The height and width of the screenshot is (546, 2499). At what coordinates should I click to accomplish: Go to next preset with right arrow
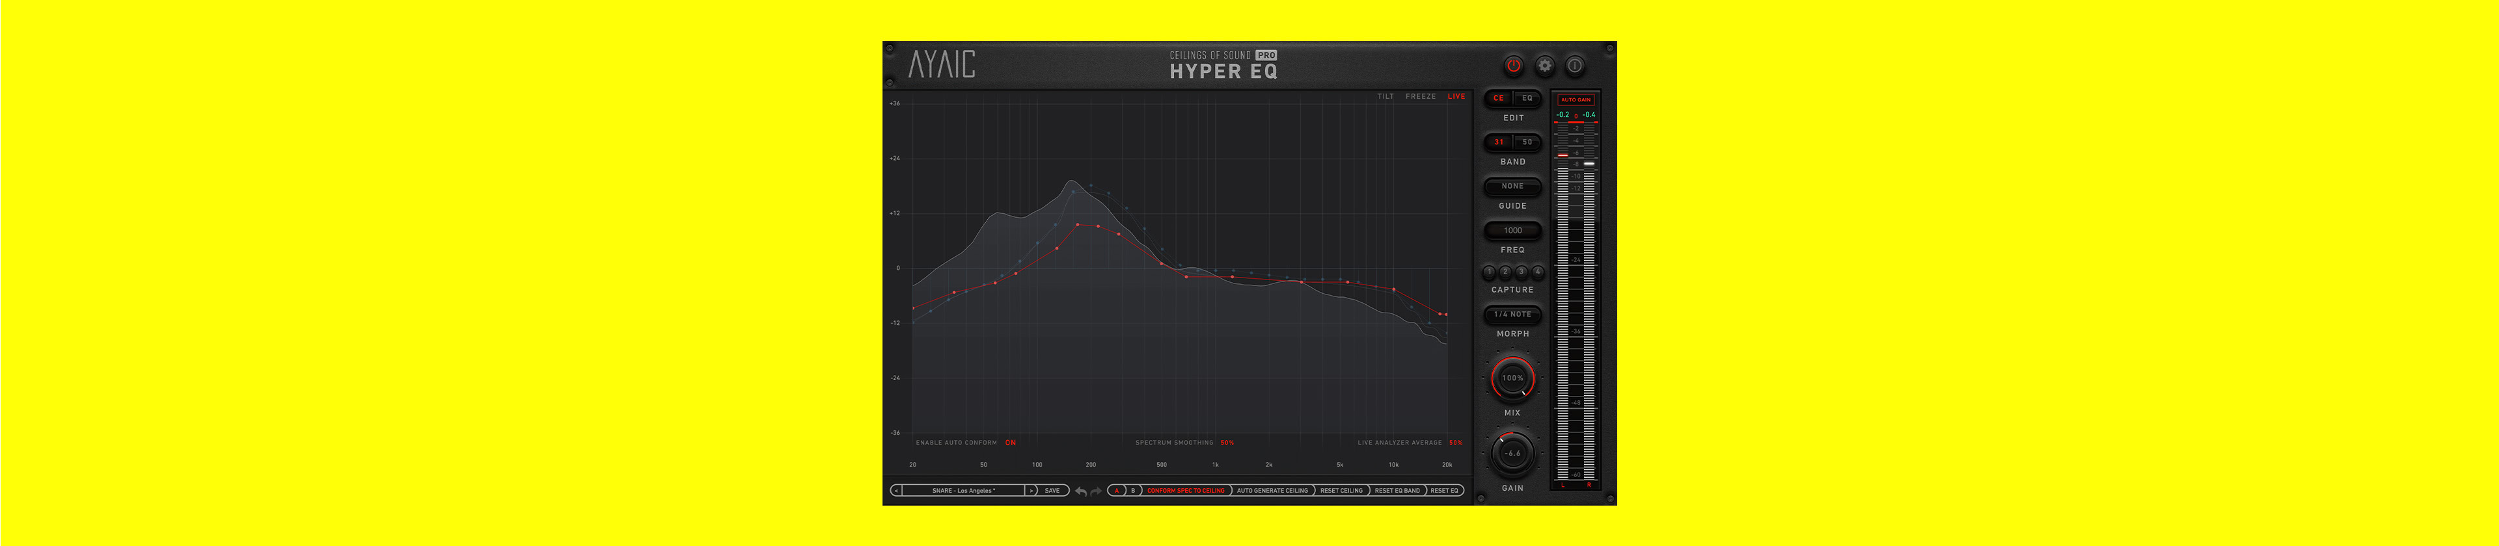click(1031, 491)
